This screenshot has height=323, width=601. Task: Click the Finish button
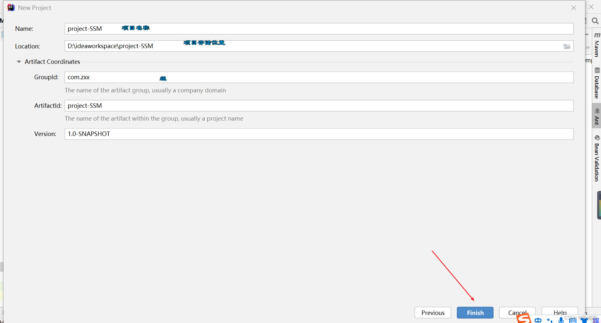click(x=475, y=313)
